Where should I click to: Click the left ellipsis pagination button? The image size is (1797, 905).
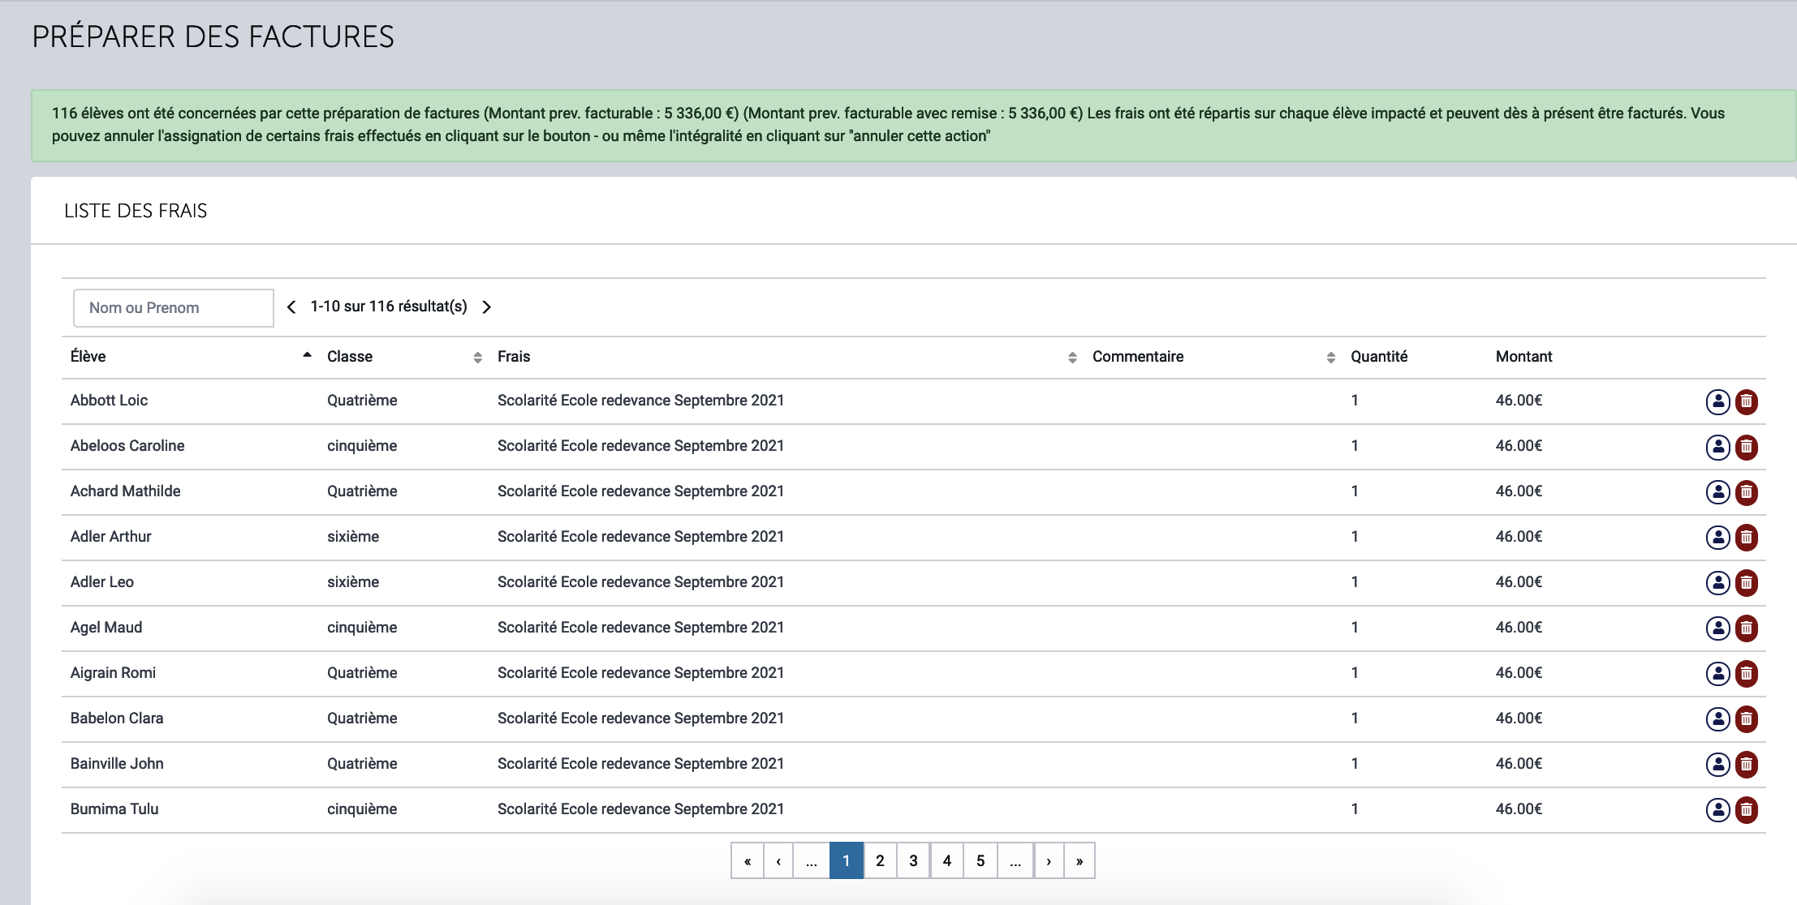[x=812, y=860]
